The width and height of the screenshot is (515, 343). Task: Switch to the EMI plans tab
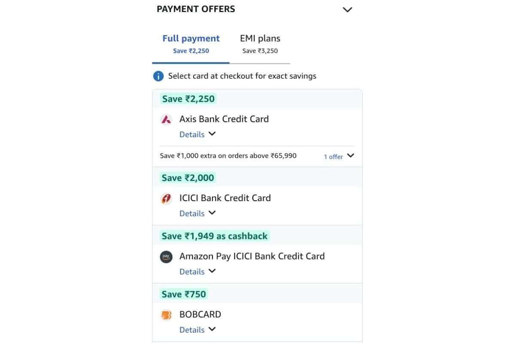pyautogui.click(x=260, y=38)
